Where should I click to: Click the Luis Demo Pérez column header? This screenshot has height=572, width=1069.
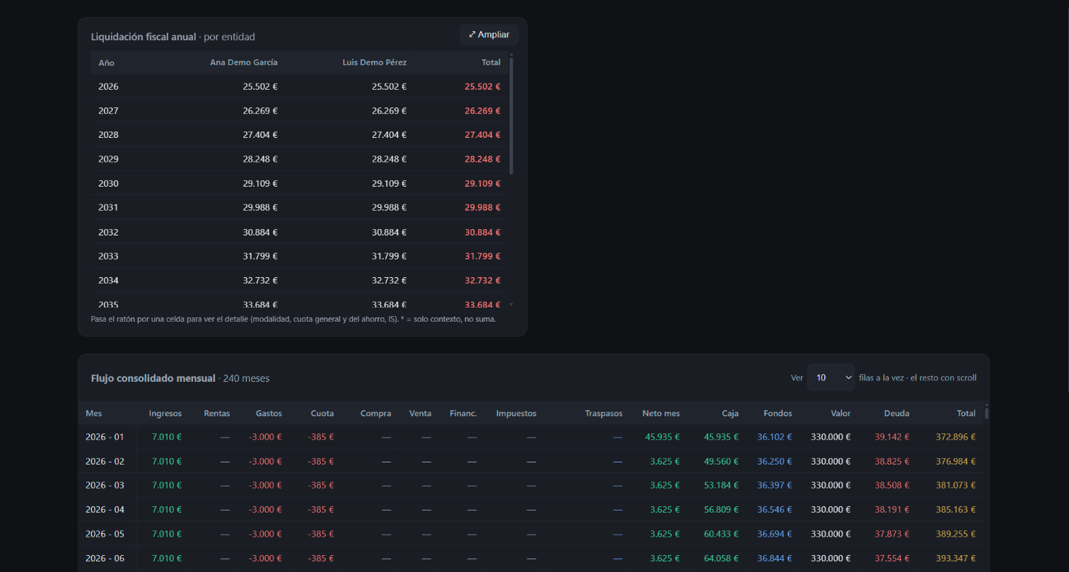(375, 62)
